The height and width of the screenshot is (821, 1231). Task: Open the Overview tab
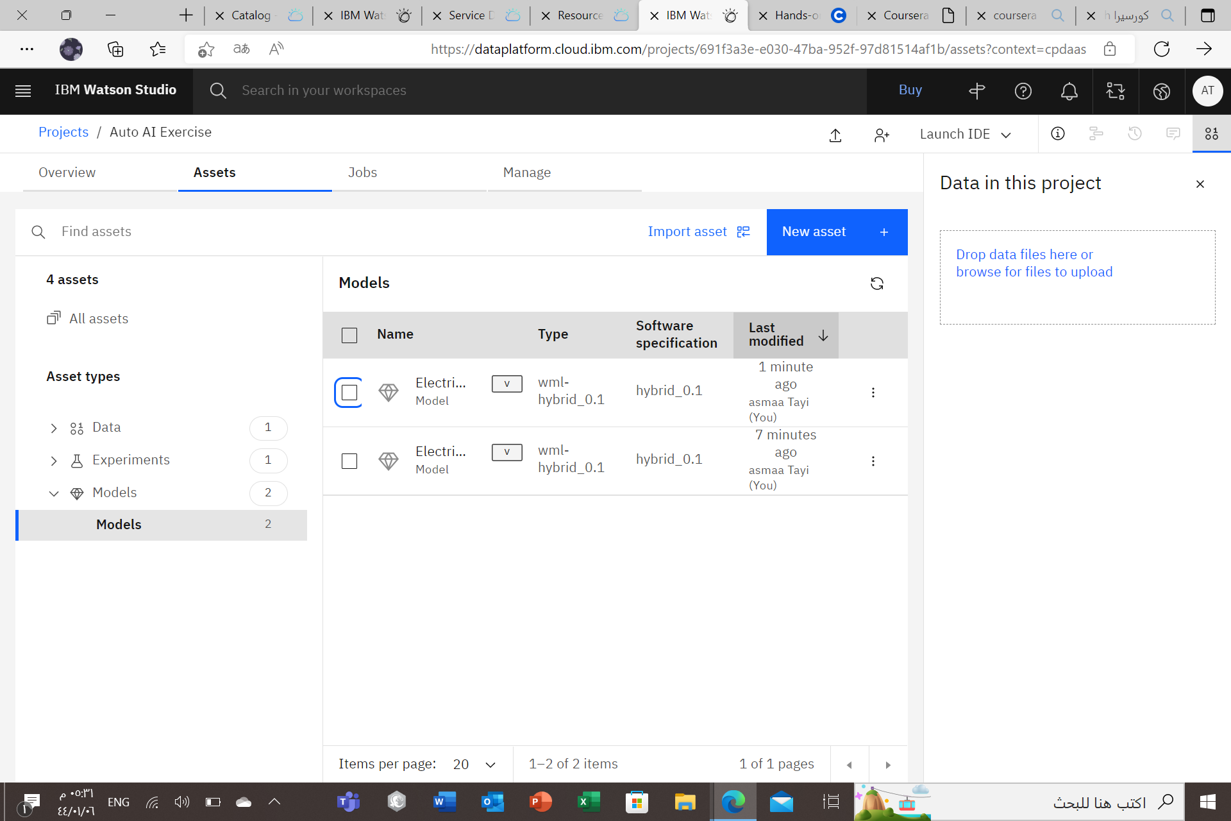click(67, 172)
